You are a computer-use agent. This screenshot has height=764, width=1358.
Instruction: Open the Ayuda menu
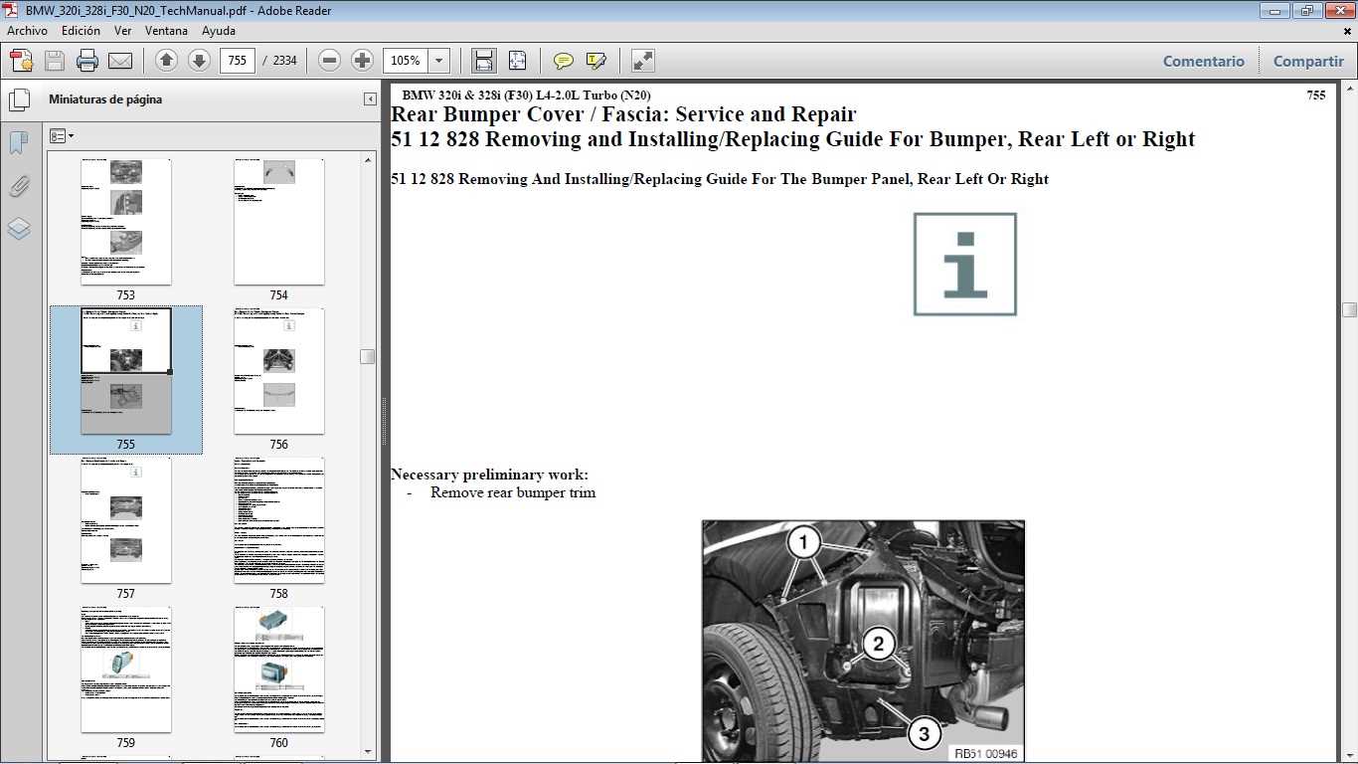click(x=219, y=31)
